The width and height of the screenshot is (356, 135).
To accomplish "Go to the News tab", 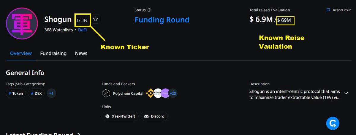I will [81, 53].
